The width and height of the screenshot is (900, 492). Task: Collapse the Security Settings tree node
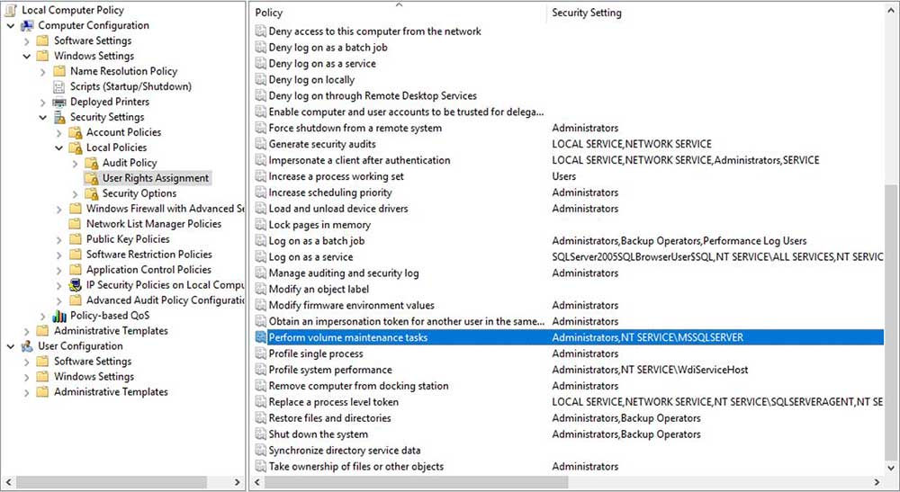42,118
